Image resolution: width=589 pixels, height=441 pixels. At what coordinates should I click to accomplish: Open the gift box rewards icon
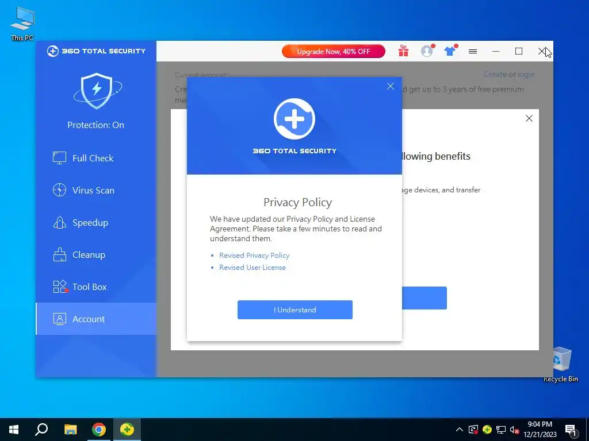(x=403, y=51)
